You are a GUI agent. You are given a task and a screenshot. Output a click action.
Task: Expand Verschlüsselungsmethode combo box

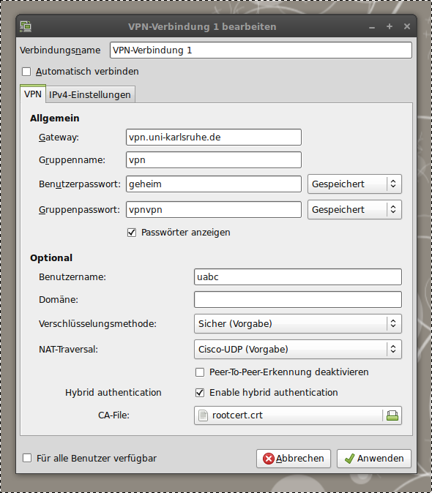click(298, 323)
